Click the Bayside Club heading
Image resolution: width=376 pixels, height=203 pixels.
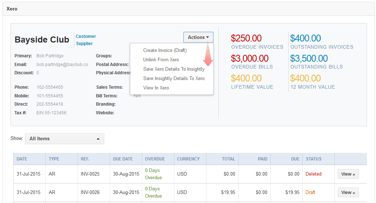pos(42,40)
